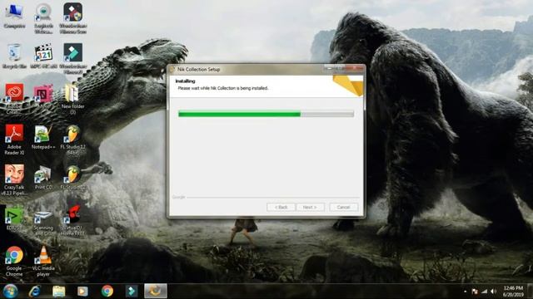Open the New folder (3) icon
The width and height of the screenshot is (533, 299).
(x=72, y=99)
